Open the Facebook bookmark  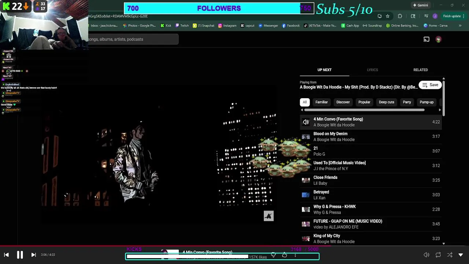tap(291, 26)
